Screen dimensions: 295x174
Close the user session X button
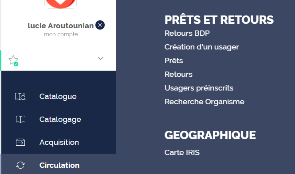point(100,25)
